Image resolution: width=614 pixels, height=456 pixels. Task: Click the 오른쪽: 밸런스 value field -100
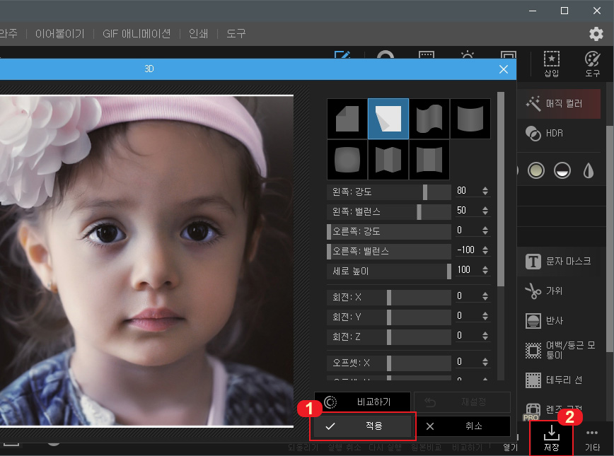pyautogui.click(x=468, y=250)
